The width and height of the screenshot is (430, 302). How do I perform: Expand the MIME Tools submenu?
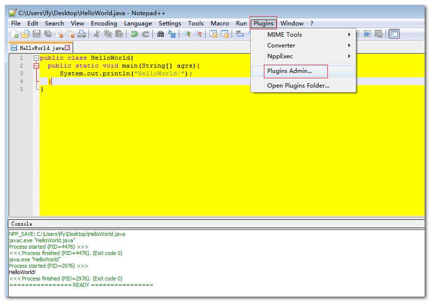click(x=303, y=35)
